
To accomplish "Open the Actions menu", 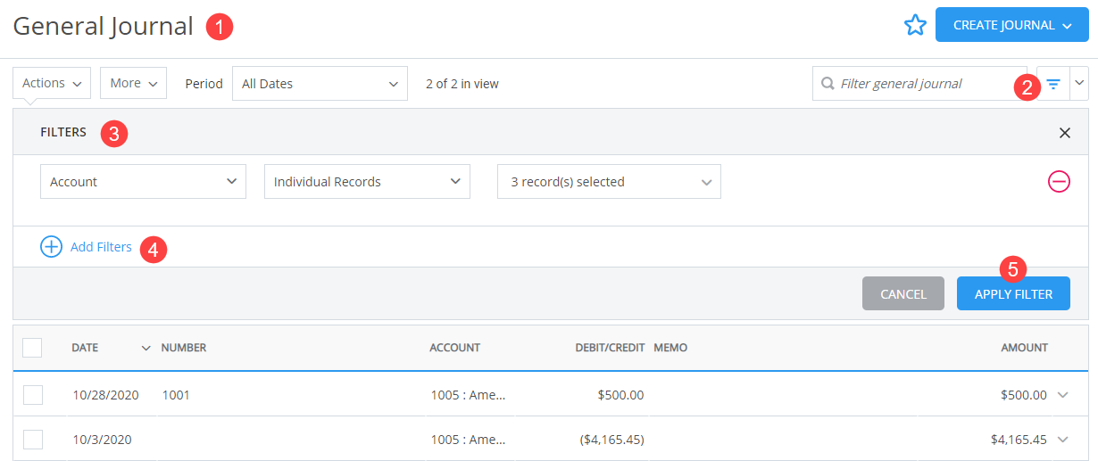I will point(52,84).
